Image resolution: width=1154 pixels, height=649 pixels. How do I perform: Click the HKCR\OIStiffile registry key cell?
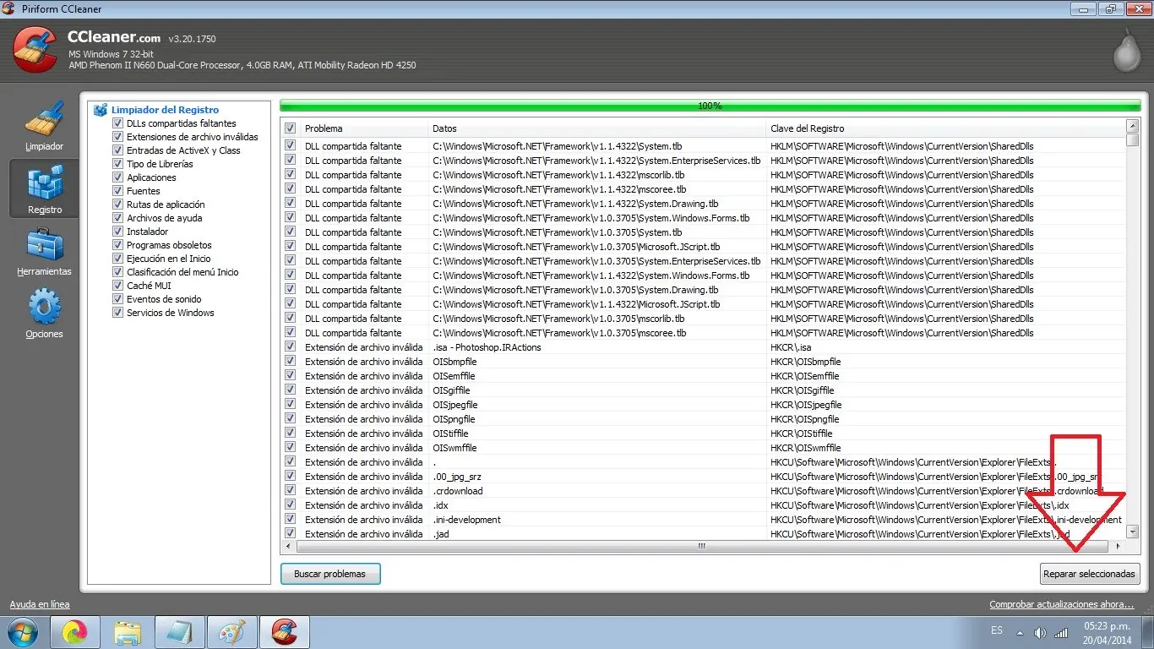click(x=803, y=434)
